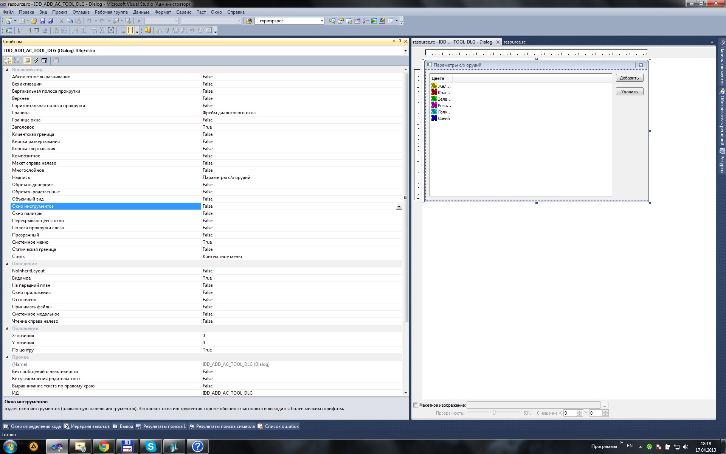Adjust the Прозрачность transparency slider
726x454 pixels.
(x=494, y=413)
